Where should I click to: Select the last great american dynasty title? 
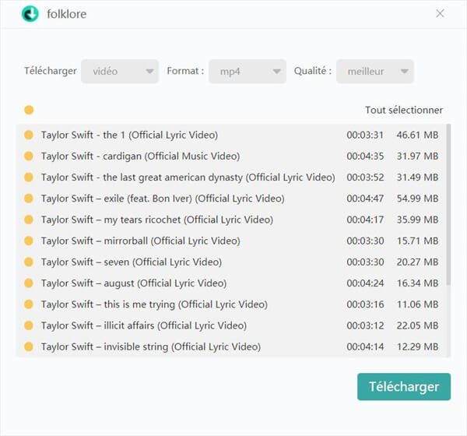tap(188, 178)
